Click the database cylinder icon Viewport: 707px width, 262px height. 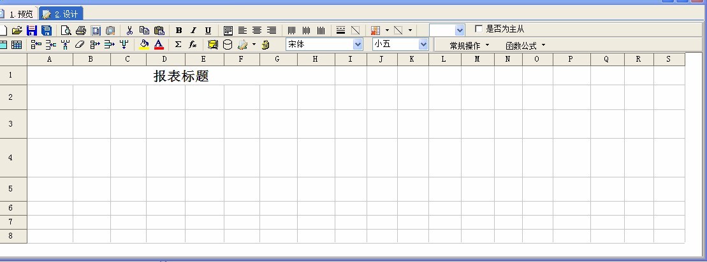(x=228, y=45)
